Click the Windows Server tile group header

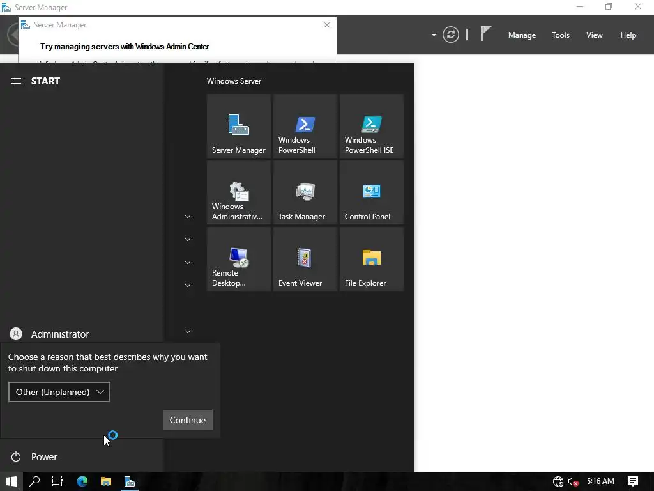point(234,81)
